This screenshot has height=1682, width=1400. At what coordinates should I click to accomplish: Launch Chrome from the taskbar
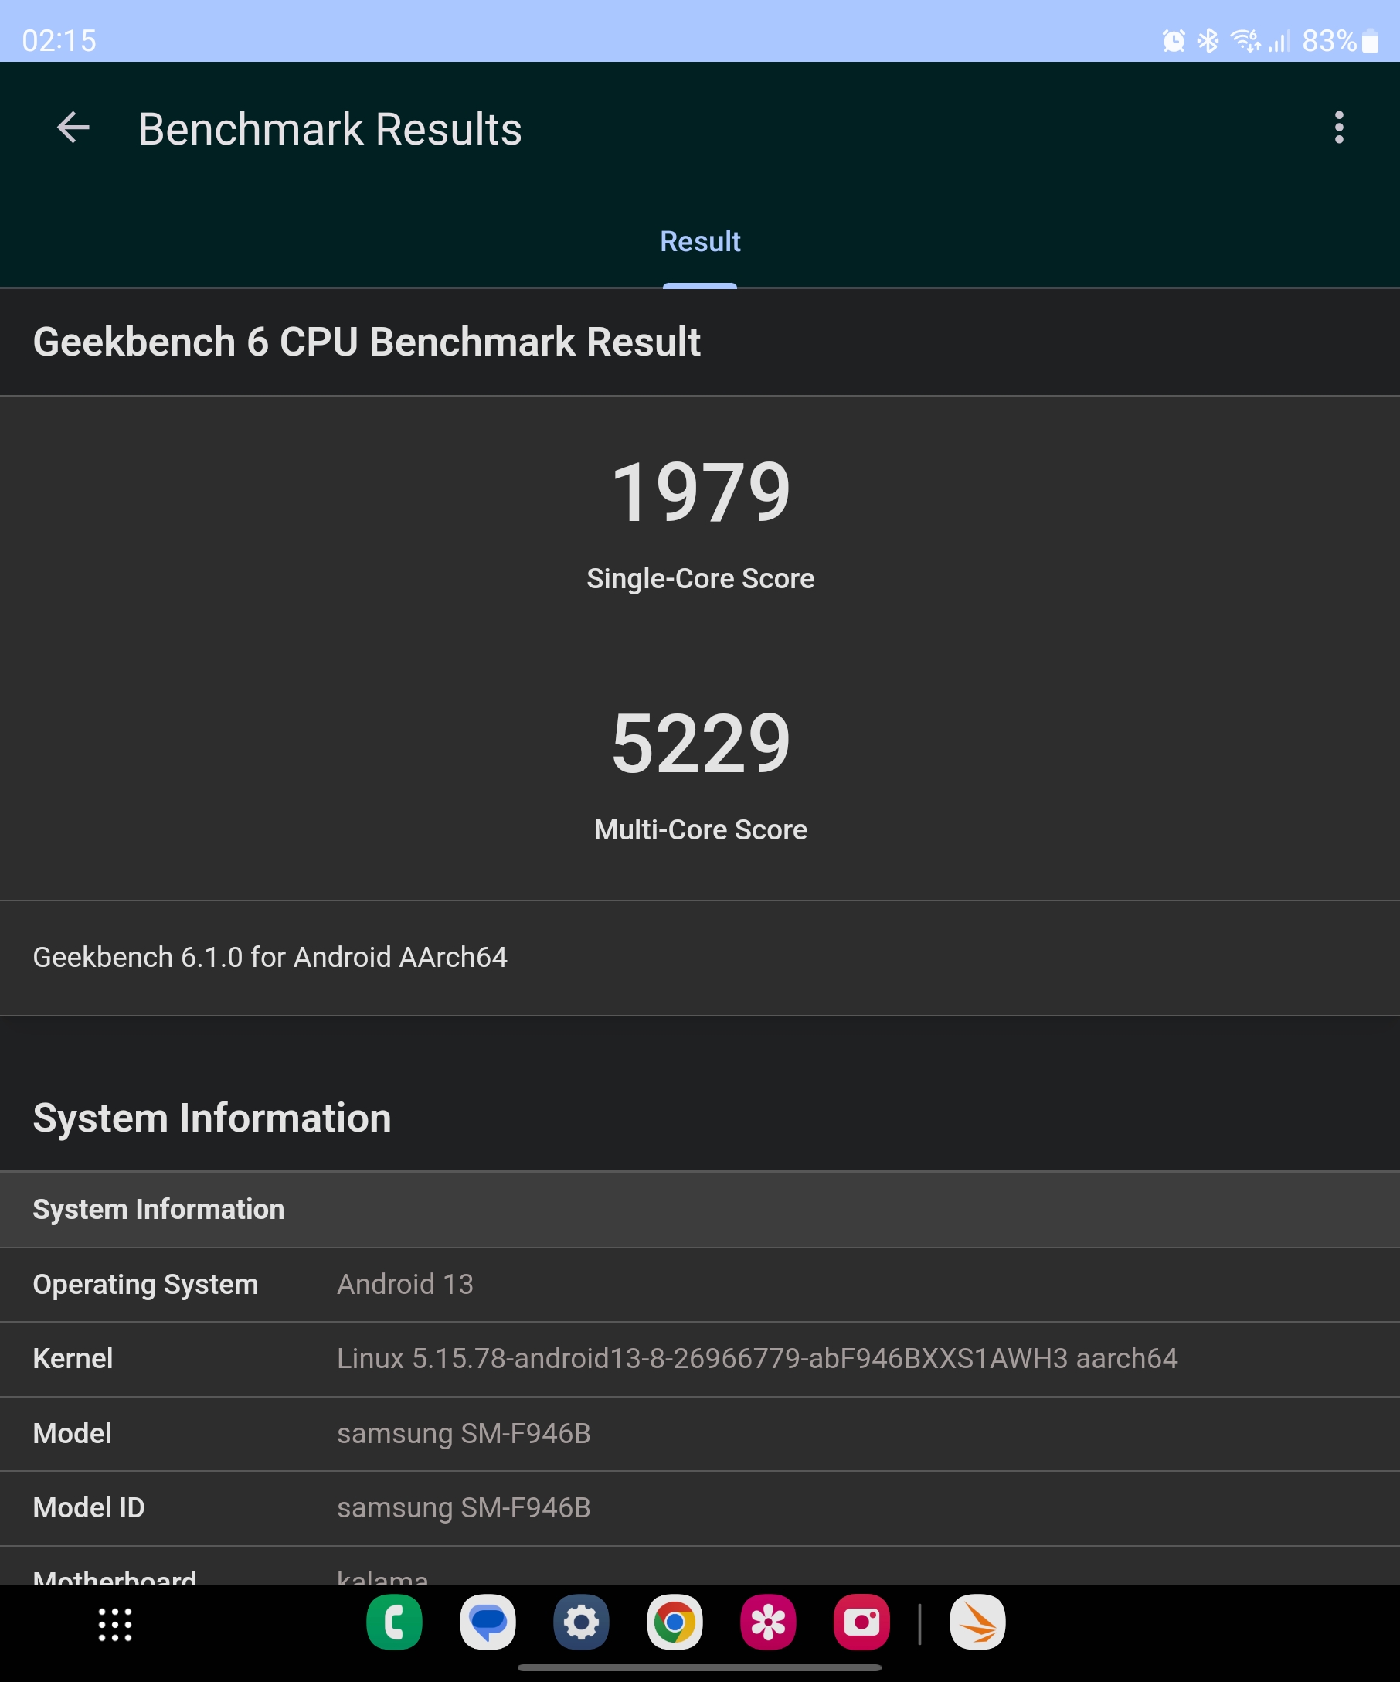tap(674, 1622)
